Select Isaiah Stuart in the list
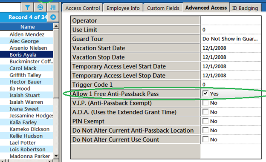 pos(26,95)
